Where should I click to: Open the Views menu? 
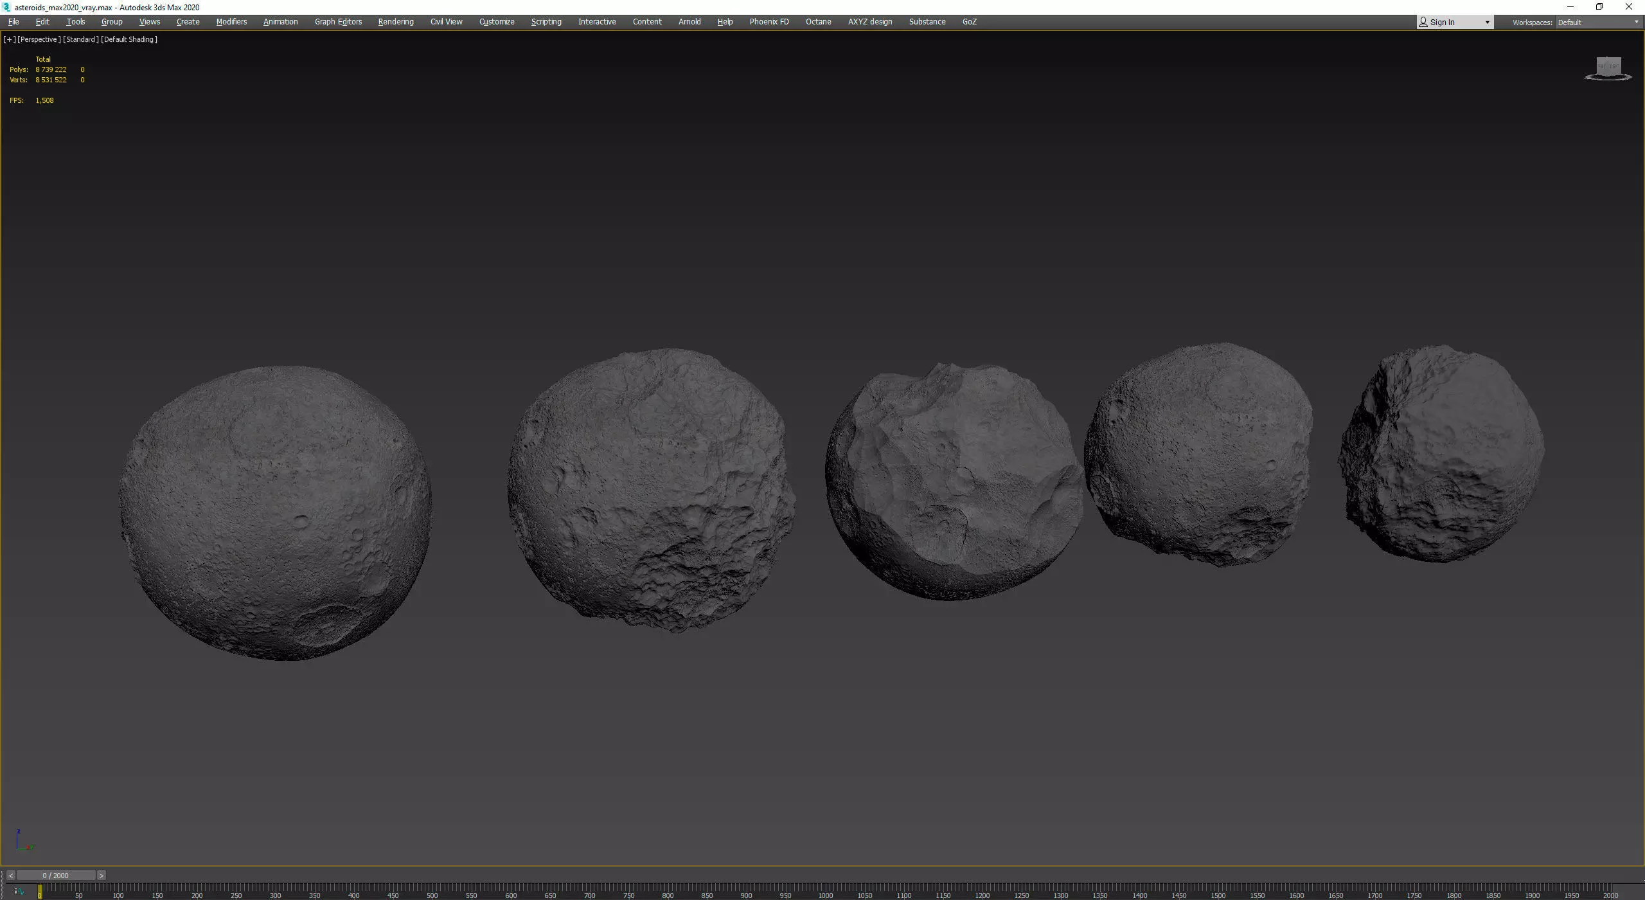click(x=150, y=22)
